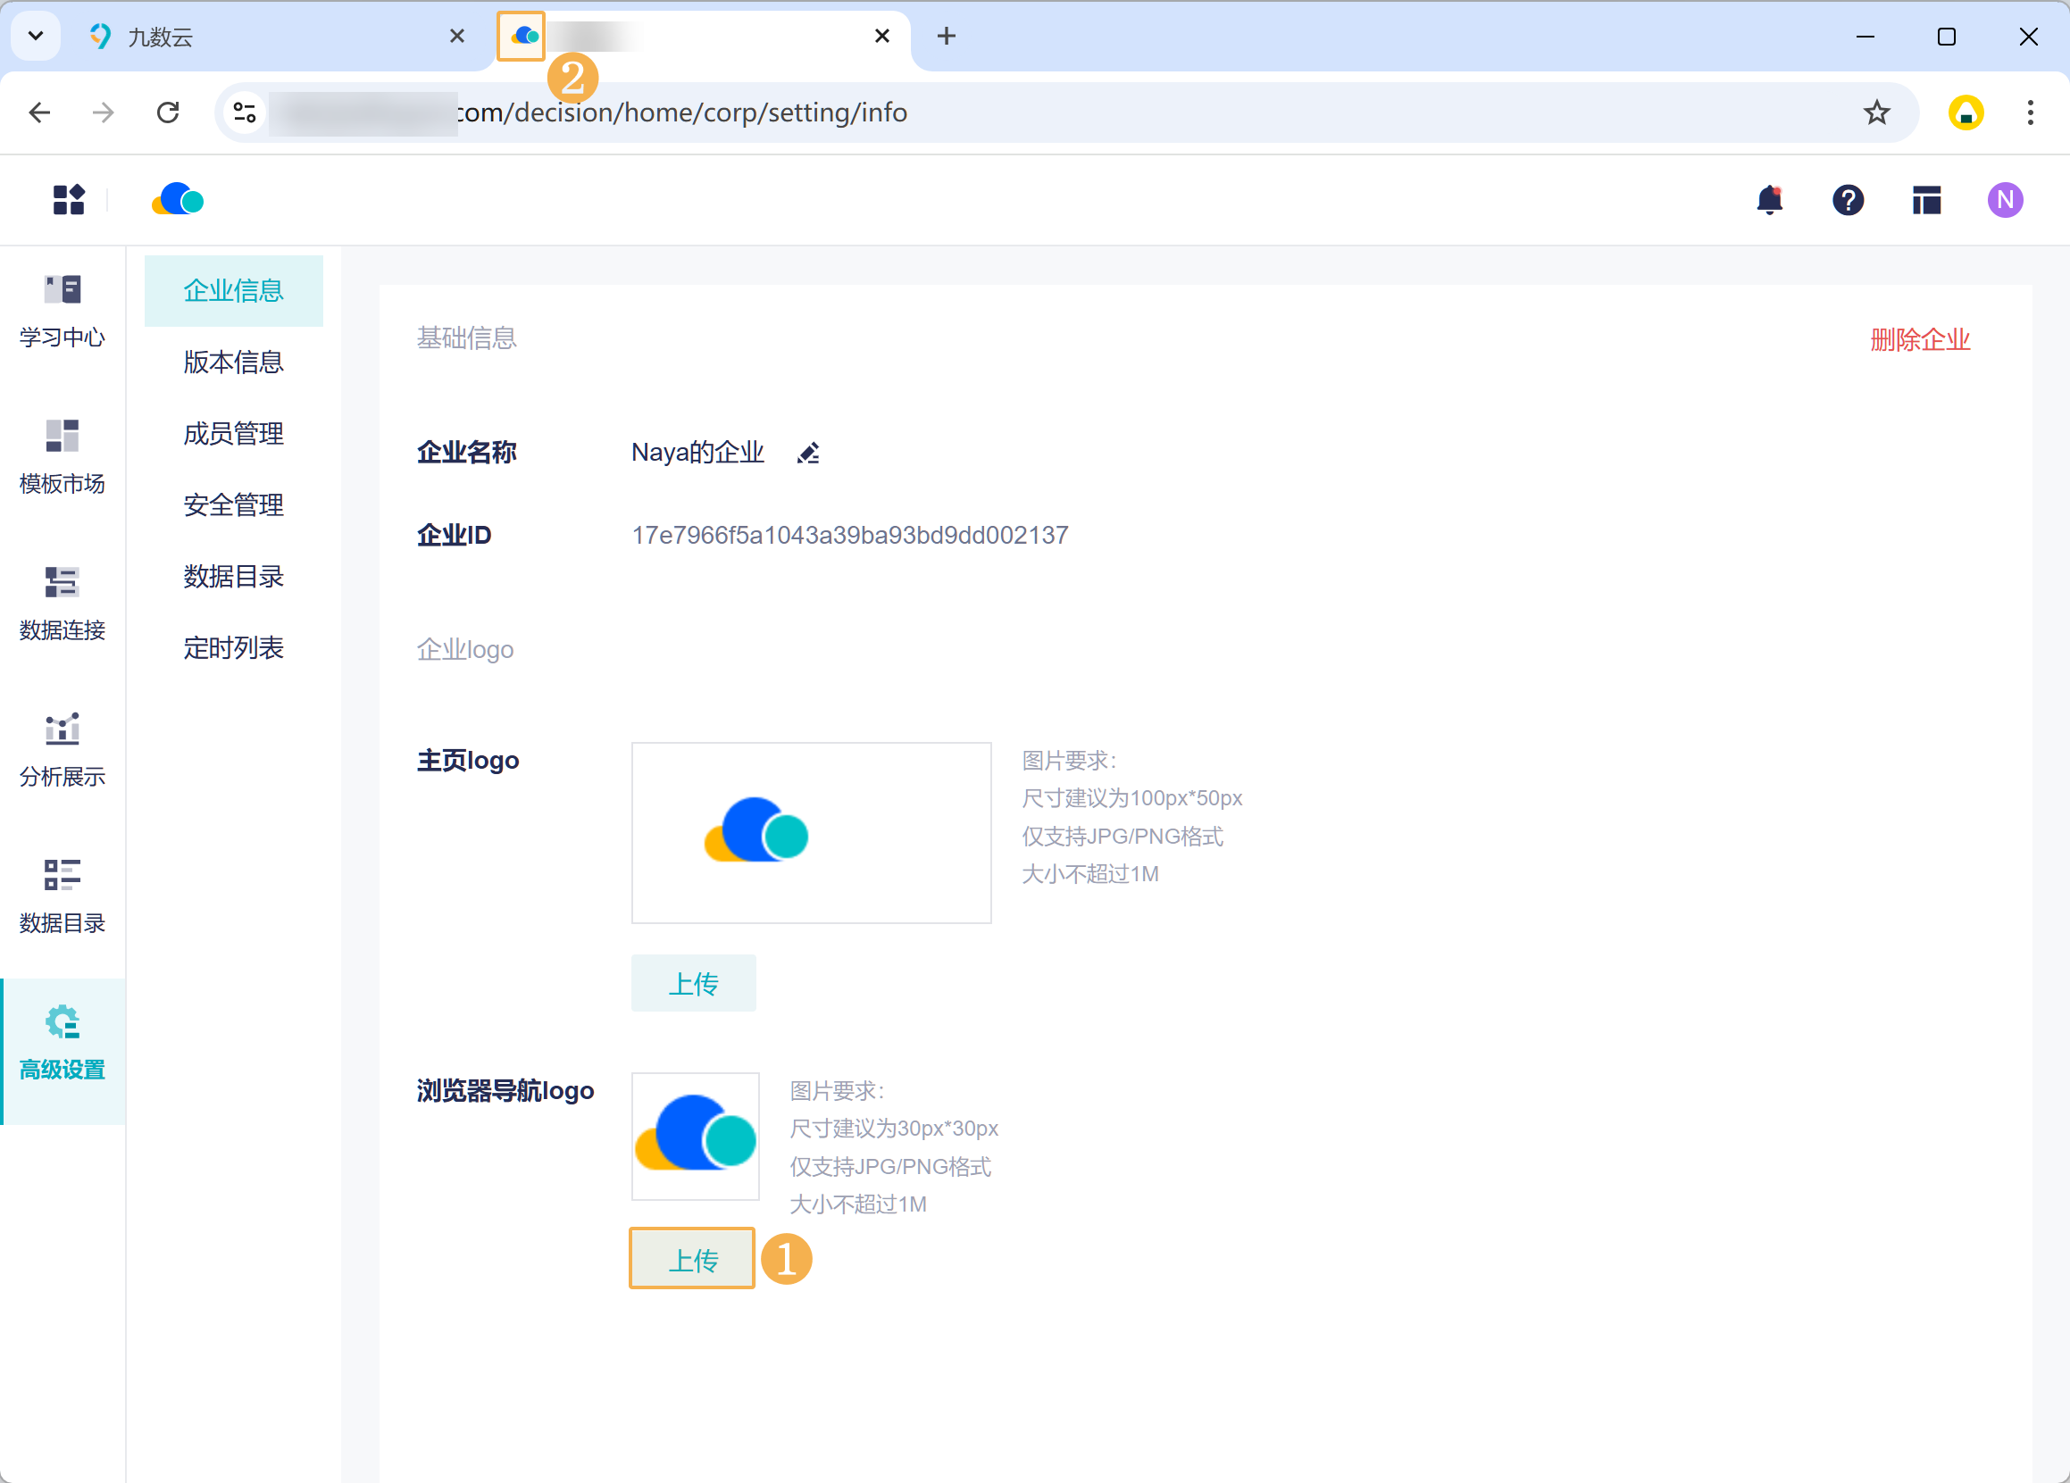Click the layout template icon in header
This screenshot has width=2070, height=1483.
[1926, 200]
